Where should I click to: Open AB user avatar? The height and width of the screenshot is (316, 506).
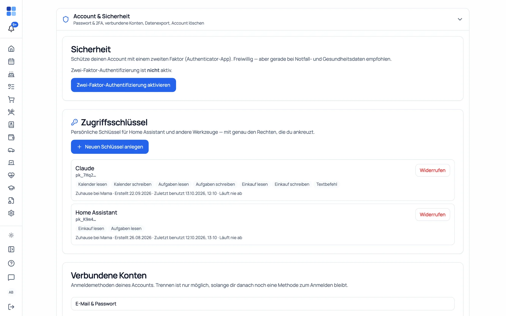11,292
